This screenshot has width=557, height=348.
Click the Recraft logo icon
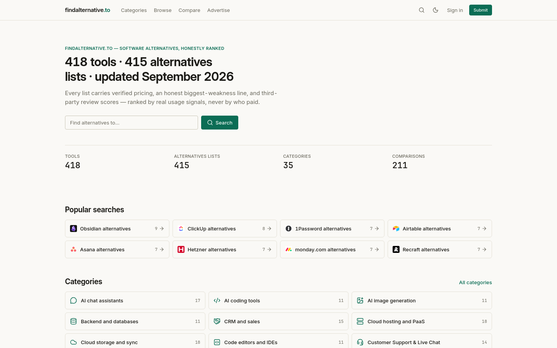point(396,249)
